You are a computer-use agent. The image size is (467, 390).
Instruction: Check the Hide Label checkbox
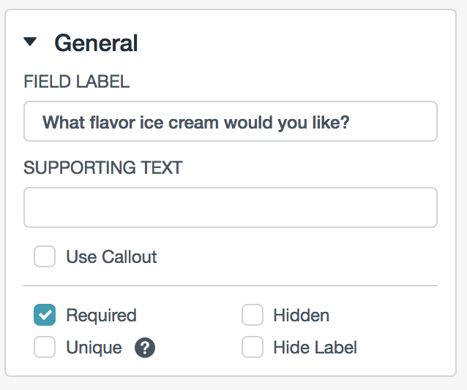tap(253, 348)
